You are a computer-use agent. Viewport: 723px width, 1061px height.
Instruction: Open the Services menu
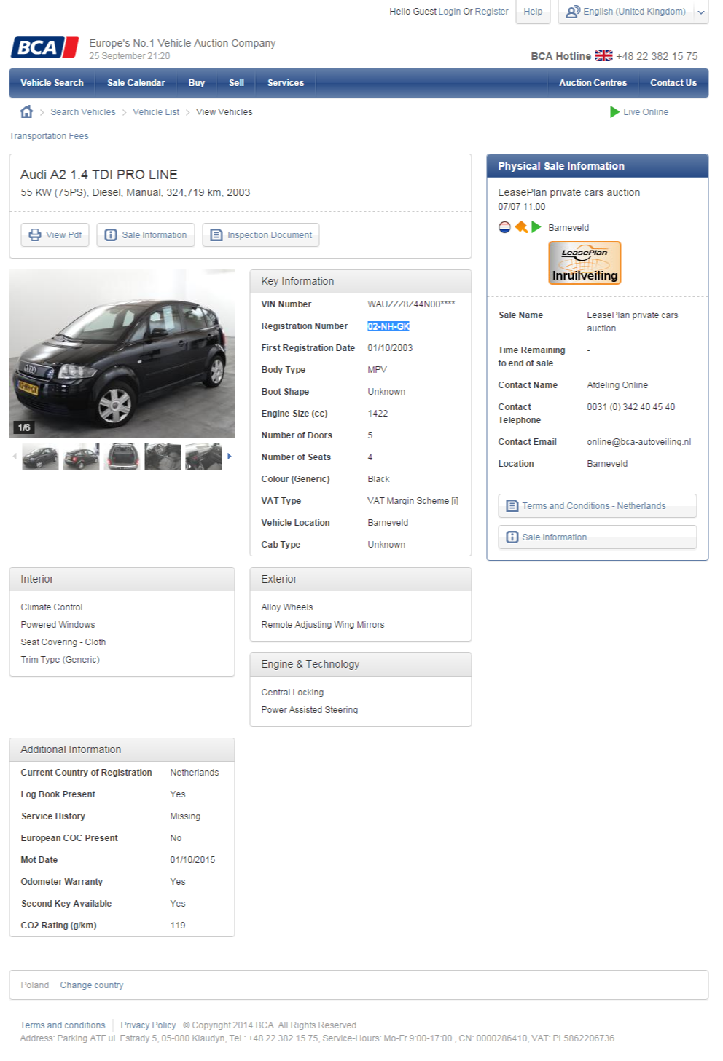pyautogui.click(x=285, y=83)
